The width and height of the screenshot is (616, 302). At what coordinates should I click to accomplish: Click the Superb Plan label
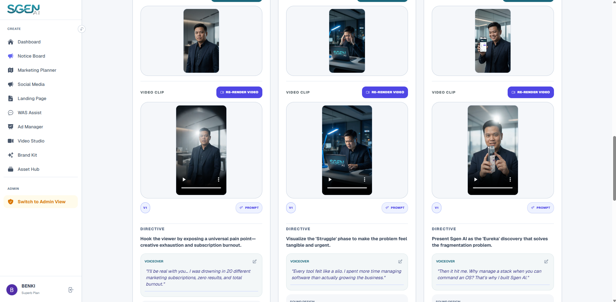[x=31, y=293]
